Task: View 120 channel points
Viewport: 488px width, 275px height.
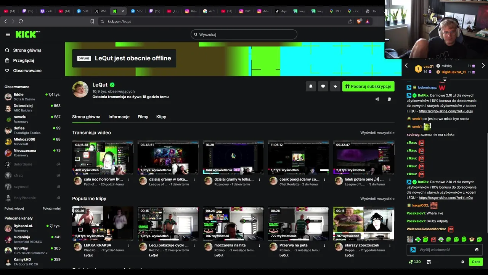Action: click(x=414, y=262)
